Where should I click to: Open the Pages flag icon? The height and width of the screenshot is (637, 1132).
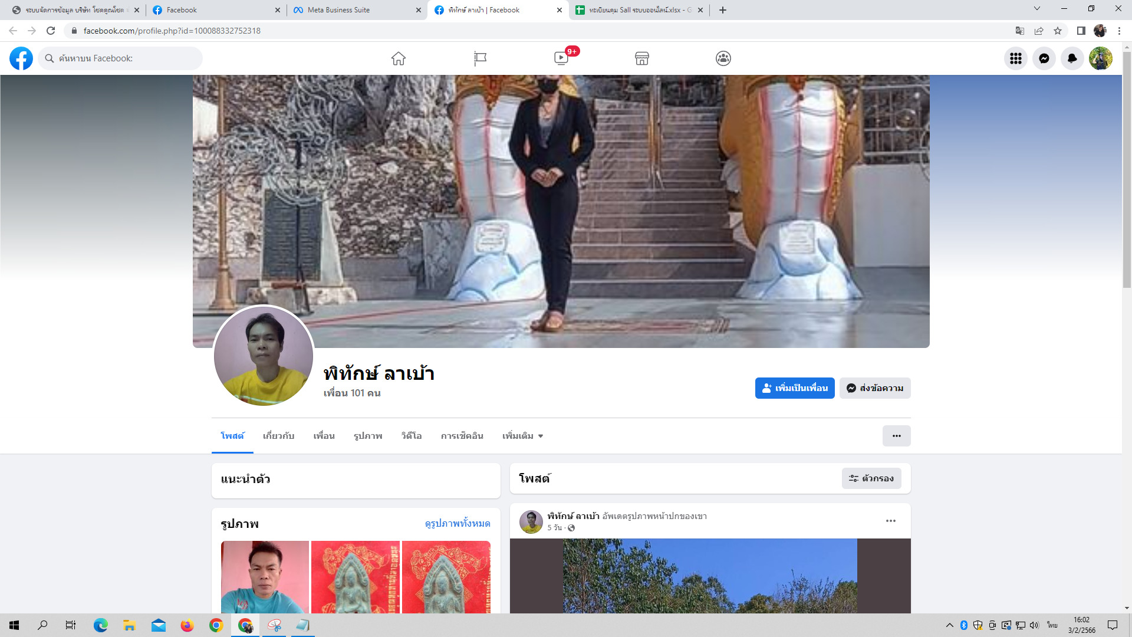pyautogui.click(x=480, y=58)
